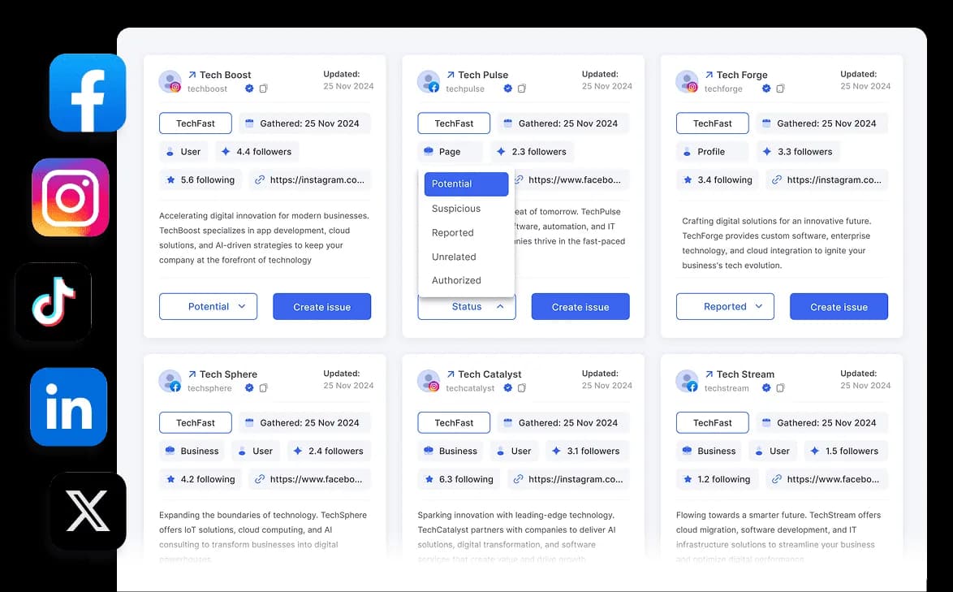Click the Instagram logo icon
This screenshot has width=953, height=592.
(71, 197)
